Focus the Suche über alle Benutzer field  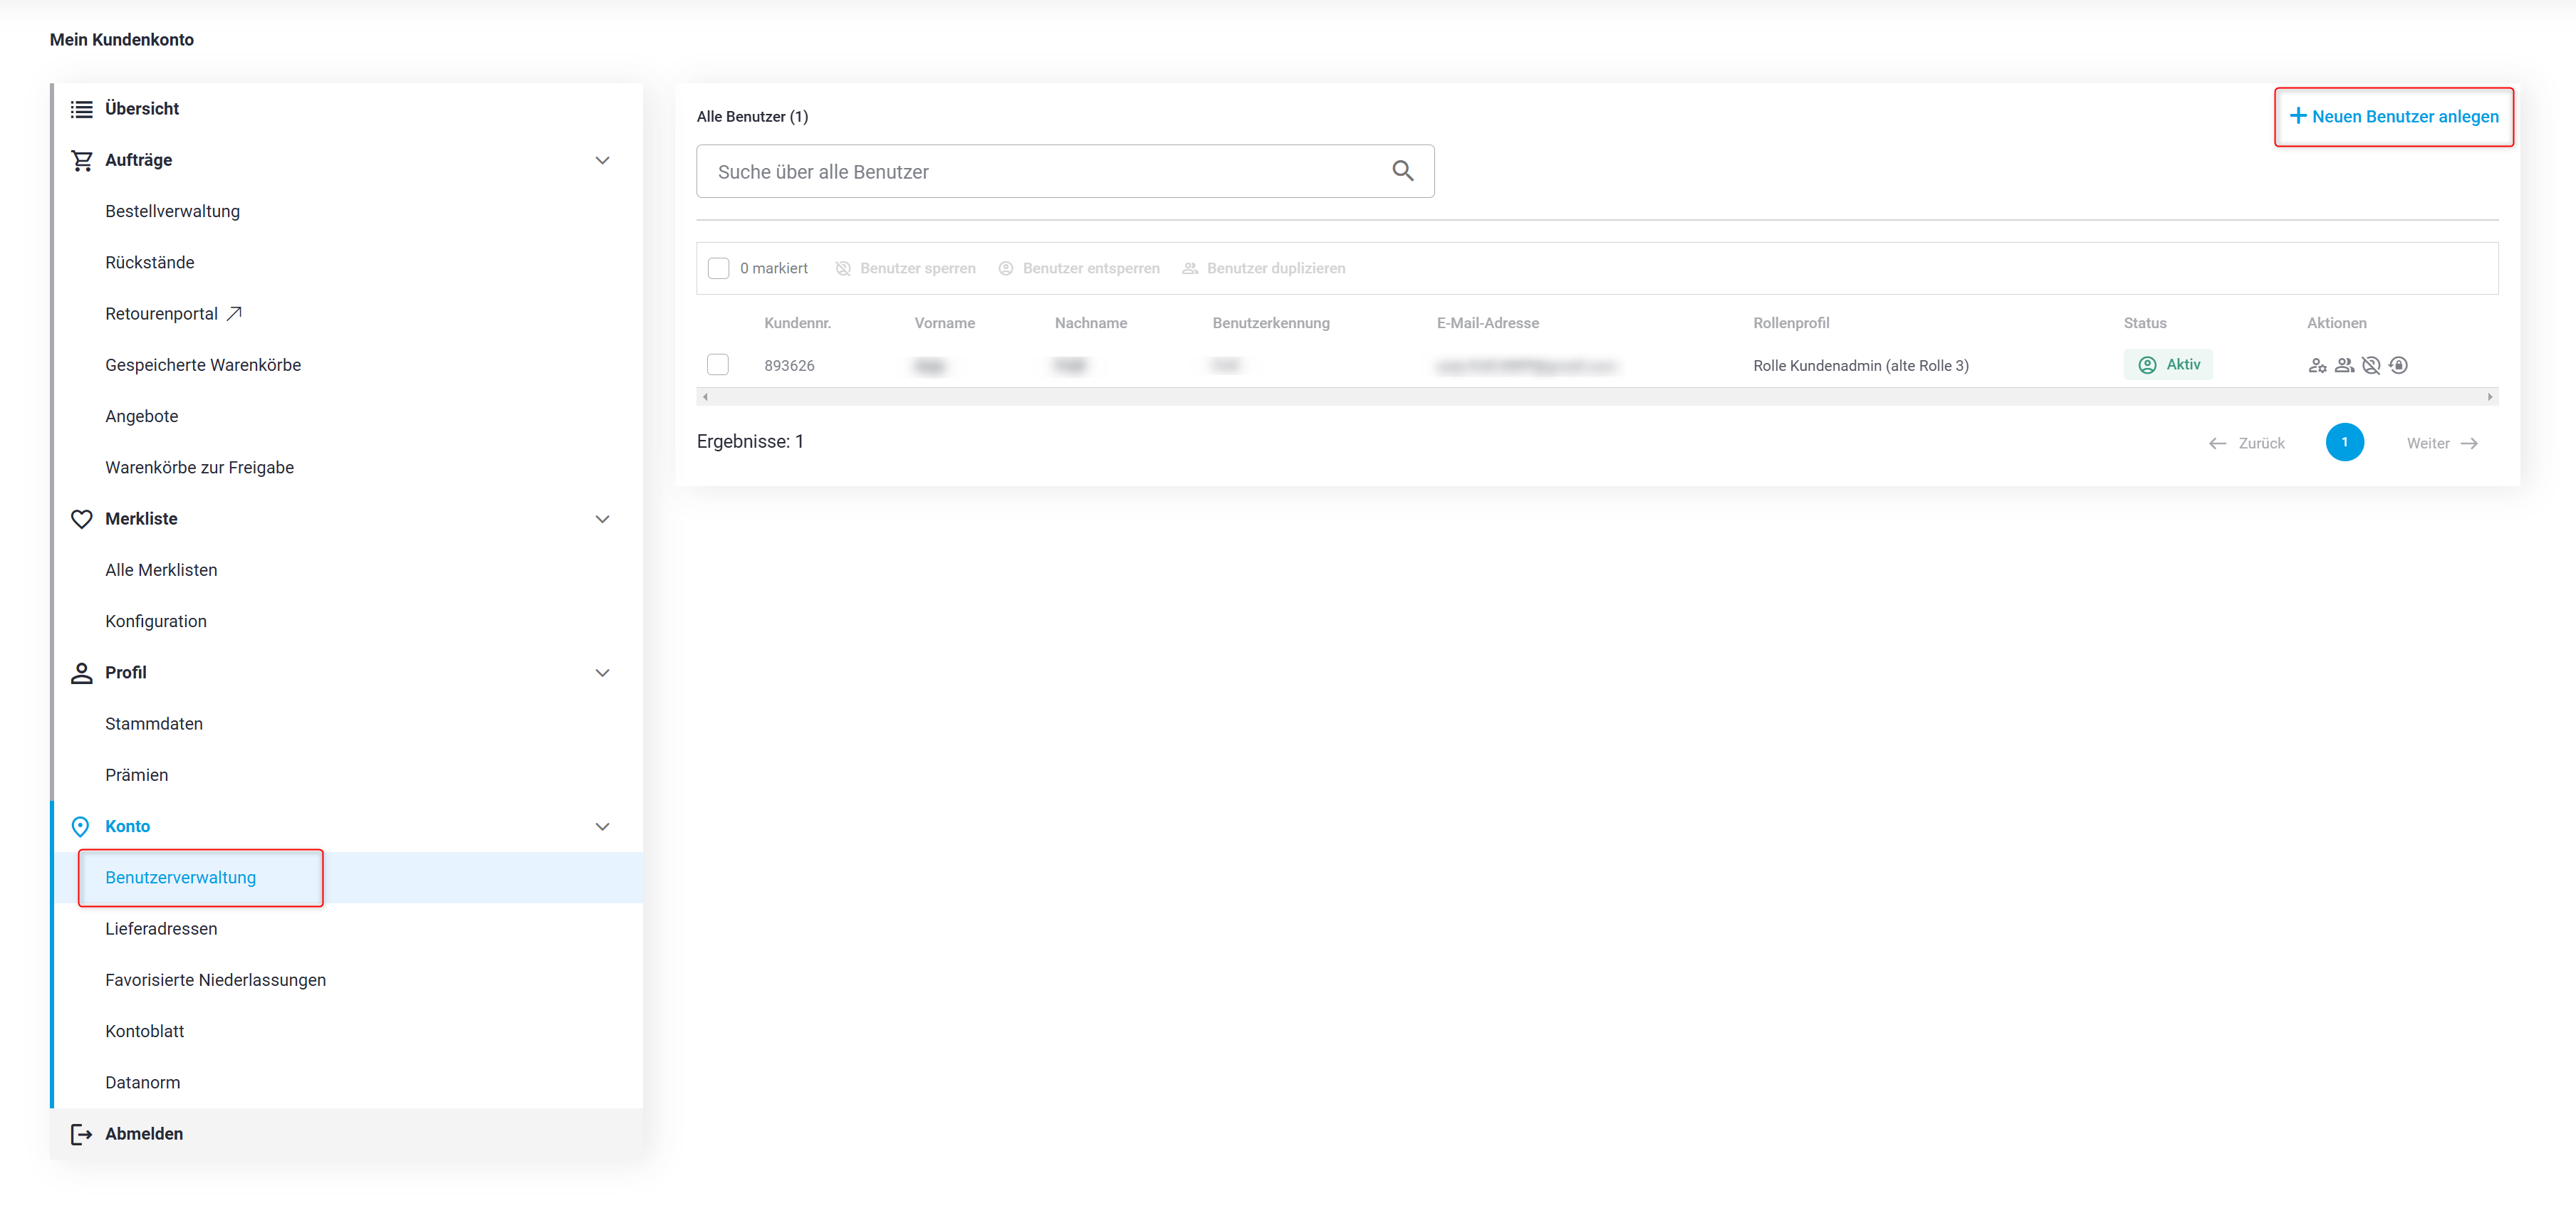point(1040,172)
